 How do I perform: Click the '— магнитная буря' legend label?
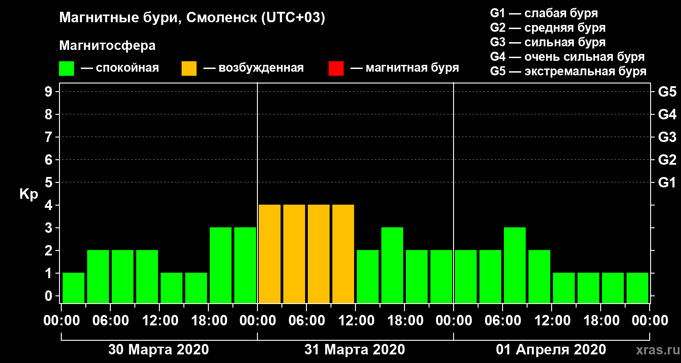coord(405,68)
